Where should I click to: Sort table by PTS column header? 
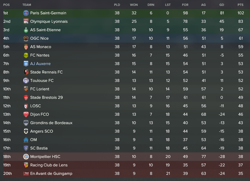(241, 5)
